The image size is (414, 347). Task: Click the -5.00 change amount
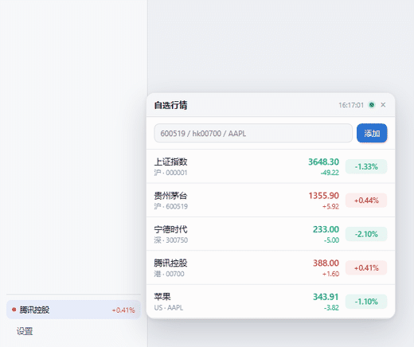coord(331,240)
